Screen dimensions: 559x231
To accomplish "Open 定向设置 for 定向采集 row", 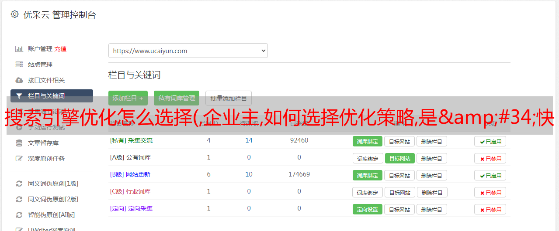I will [x=368, y=209].
